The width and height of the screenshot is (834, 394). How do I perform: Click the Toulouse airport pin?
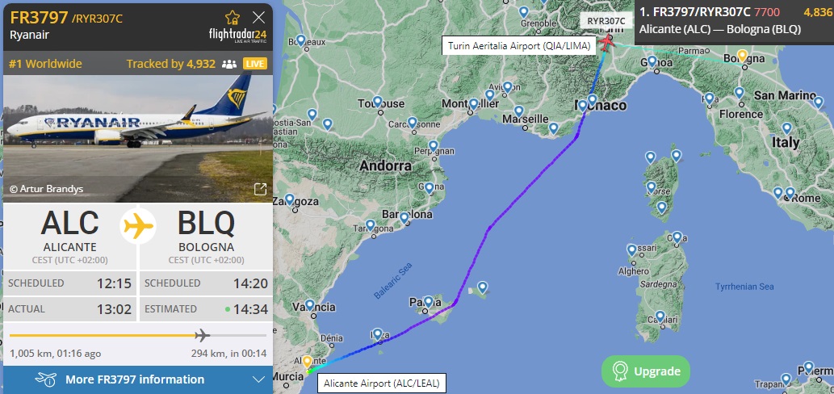(377, 102)
